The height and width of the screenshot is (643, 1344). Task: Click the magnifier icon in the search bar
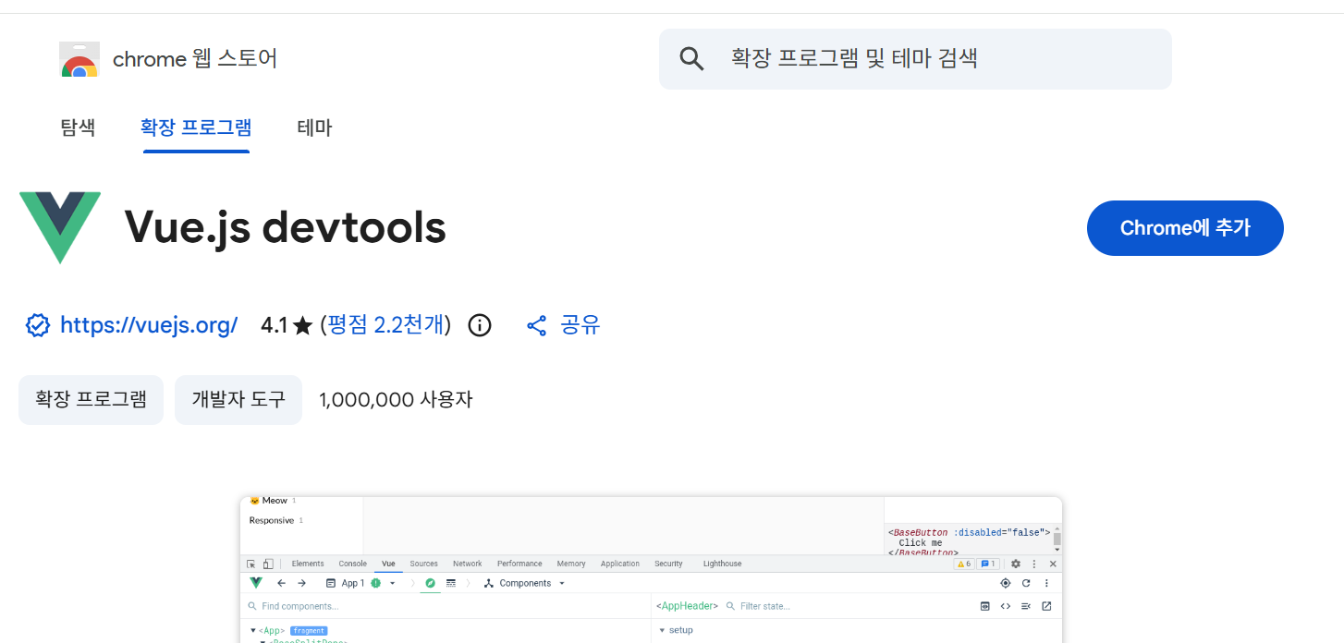pyautogui.click(x=691, y=59)
